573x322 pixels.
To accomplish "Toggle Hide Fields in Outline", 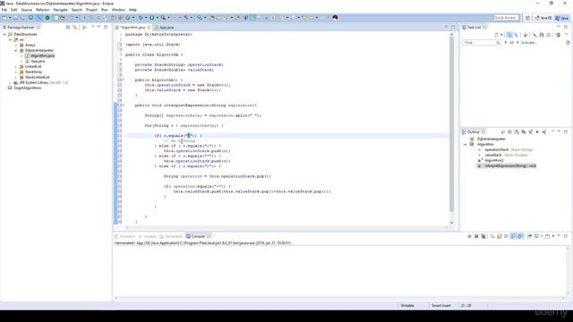I will (523, 131).
